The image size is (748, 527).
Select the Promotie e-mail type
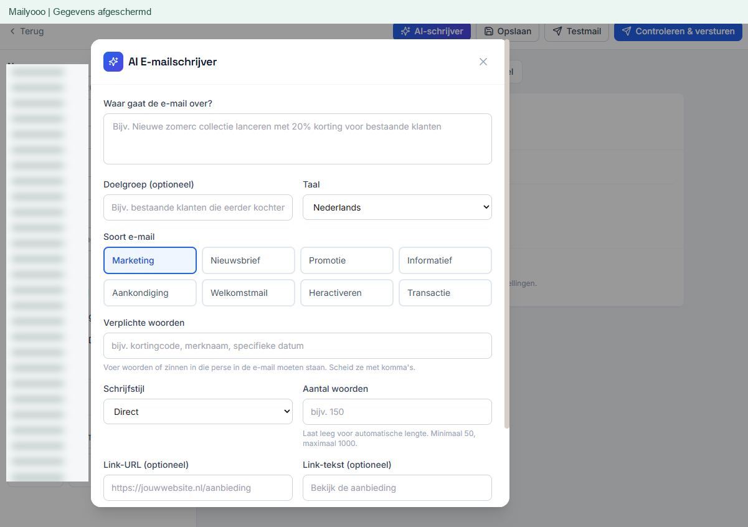(x=347, y=260)
